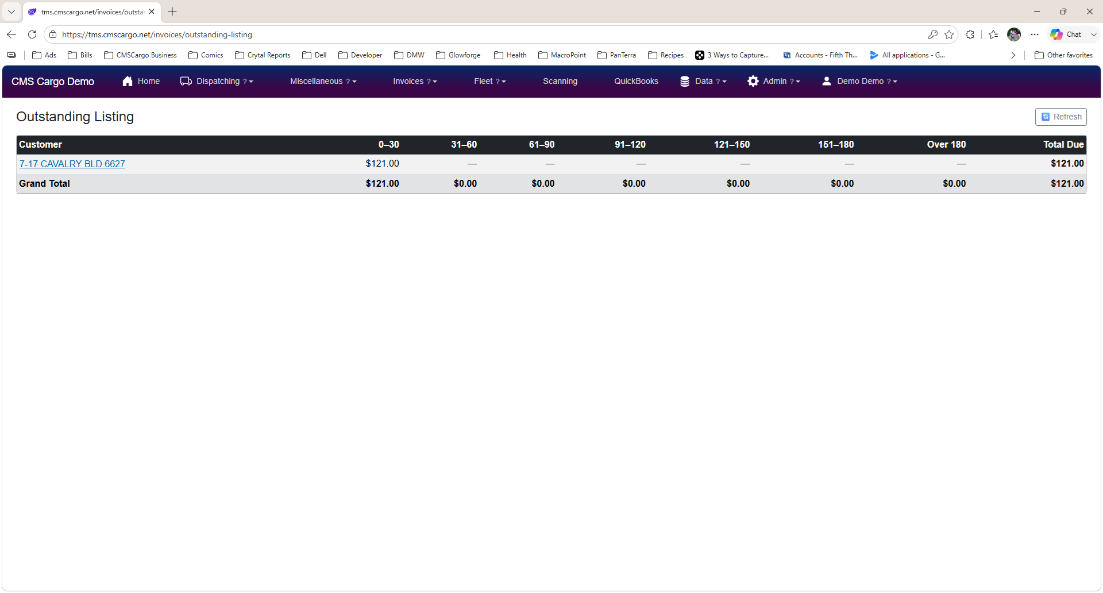Open the Developer bookmark folder

point(361,55)
